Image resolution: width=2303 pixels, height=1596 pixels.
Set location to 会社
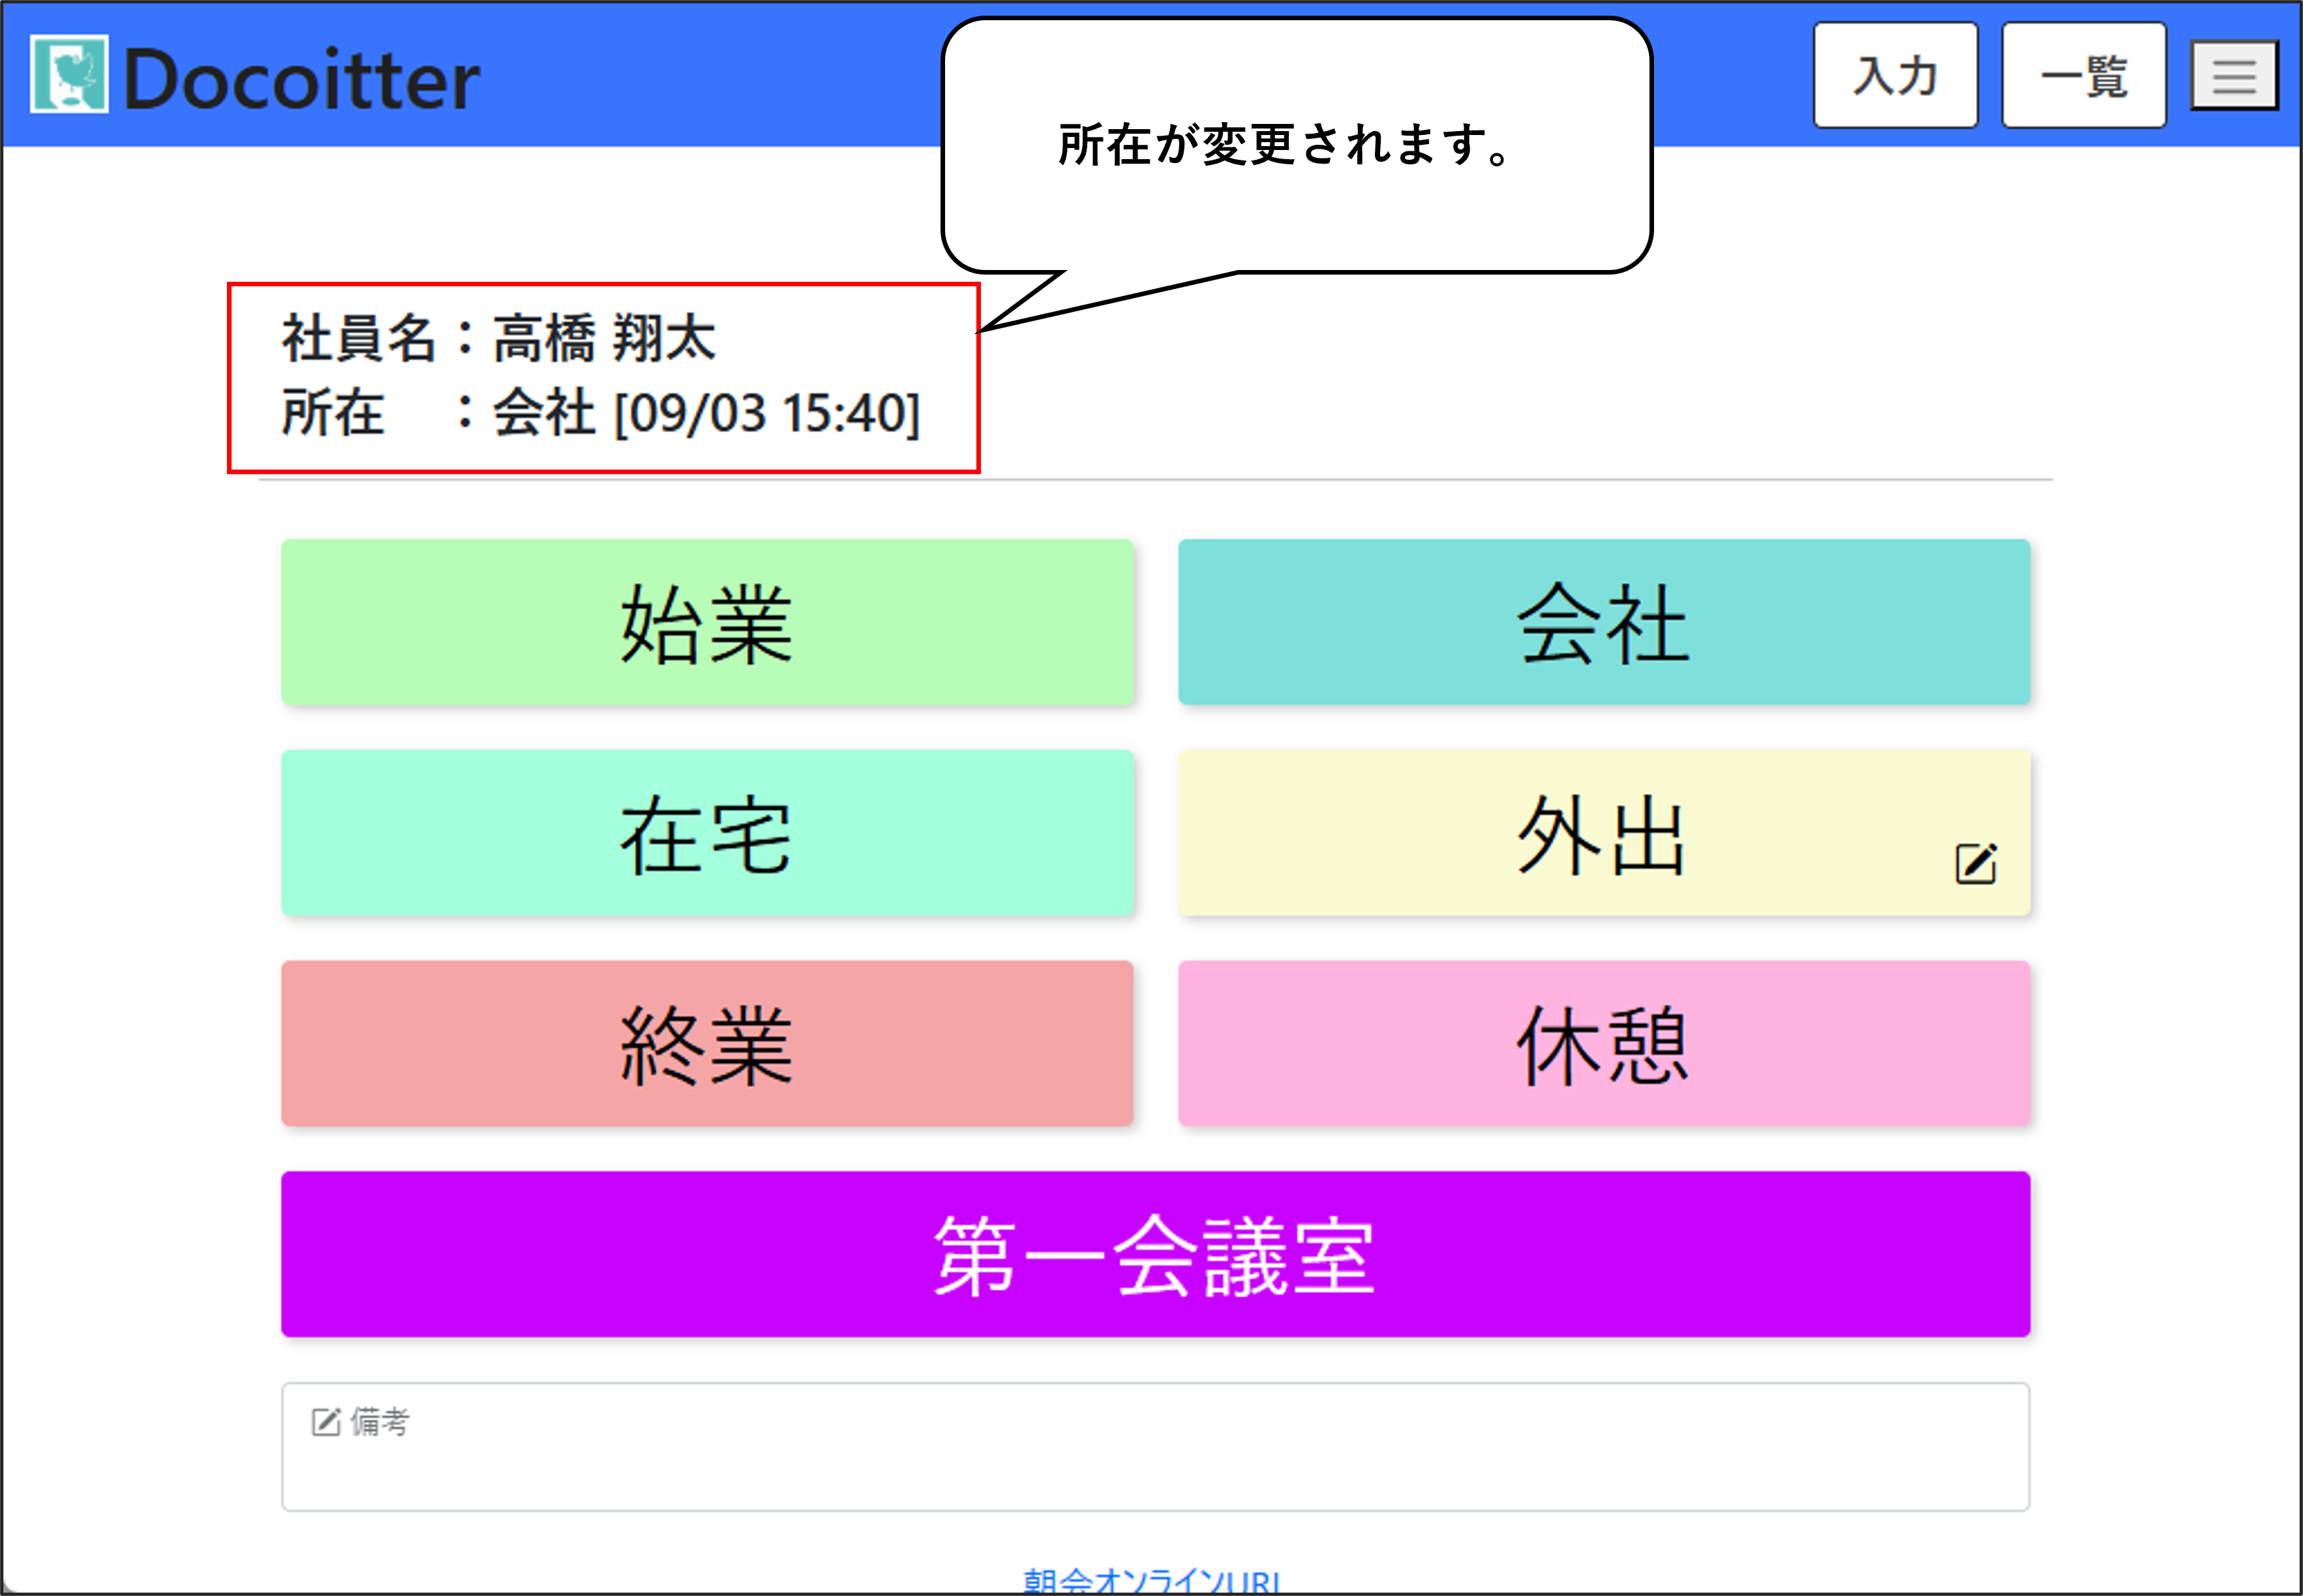pos(1603,623)
